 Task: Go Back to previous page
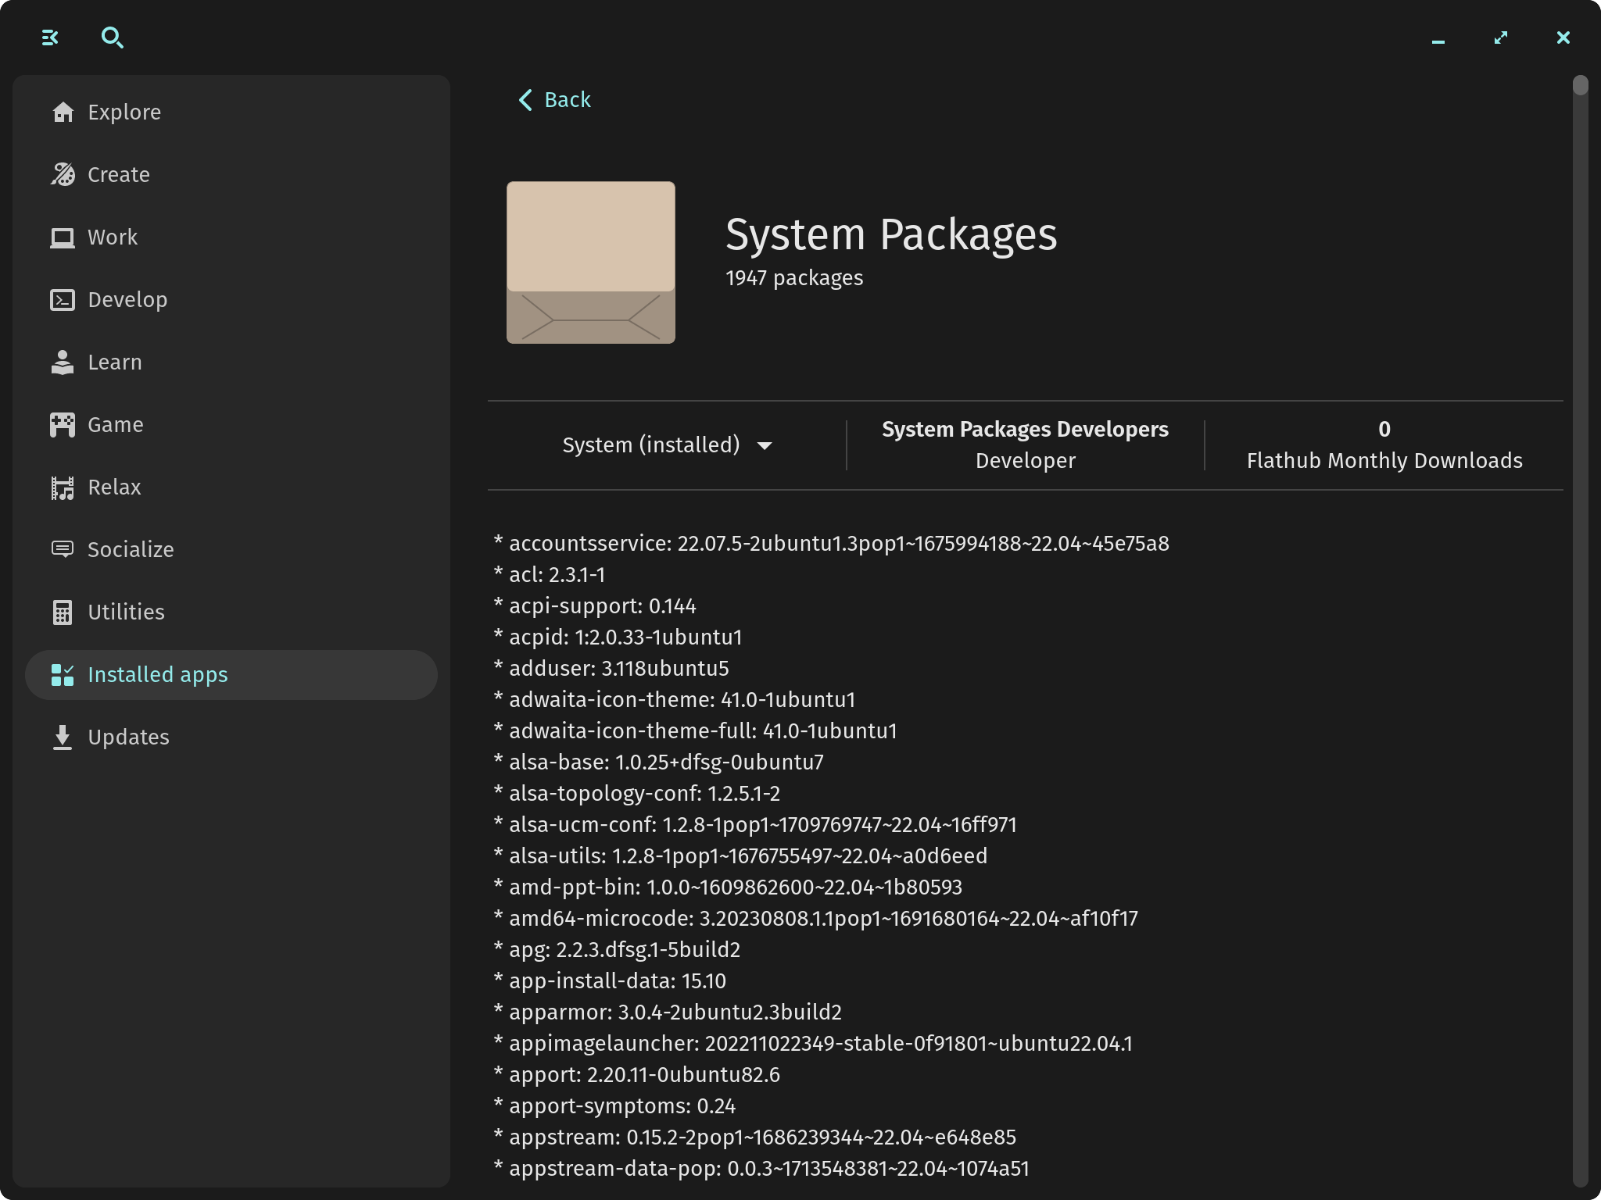point(554,100)
